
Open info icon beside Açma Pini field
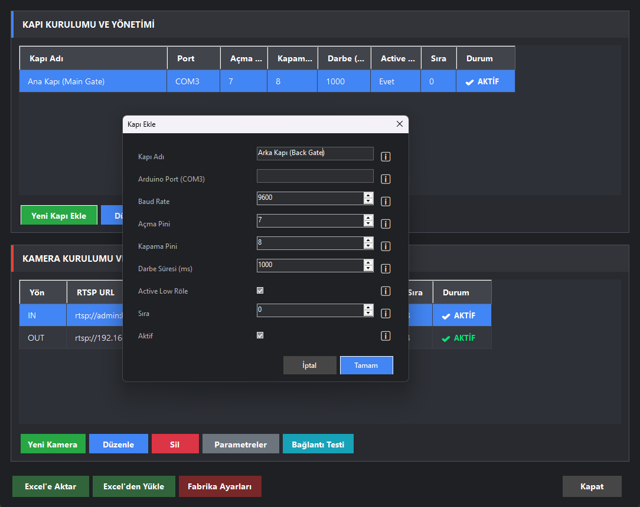pos(386,224)
